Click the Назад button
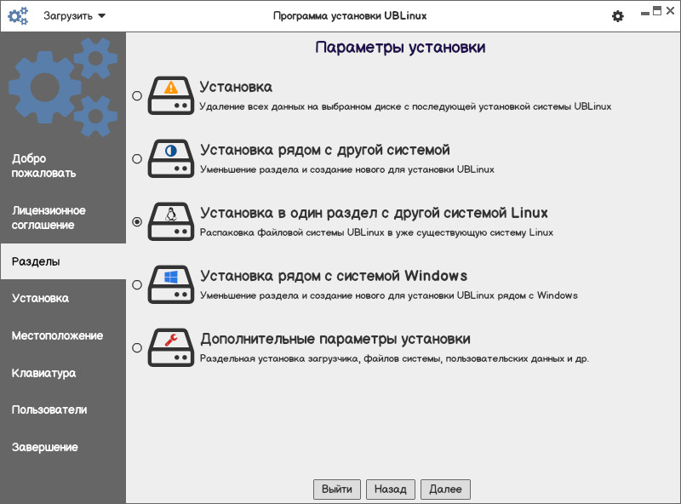 (391, 490)
